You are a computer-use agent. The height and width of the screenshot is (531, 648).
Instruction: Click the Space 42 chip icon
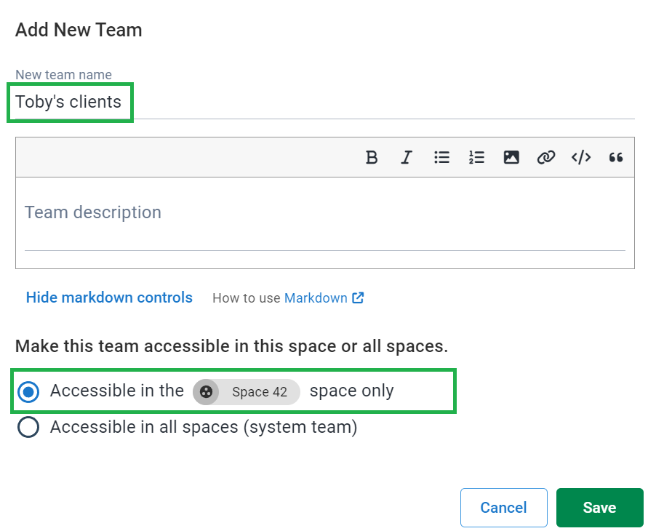(x=206, y=392)
